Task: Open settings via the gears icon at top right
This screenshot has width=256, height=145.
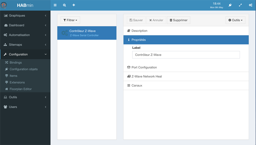Action: coord(251,5)
